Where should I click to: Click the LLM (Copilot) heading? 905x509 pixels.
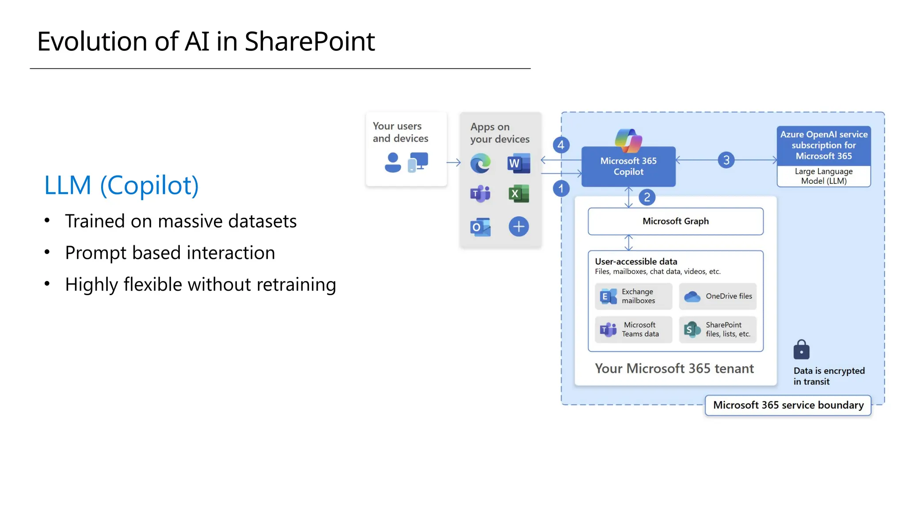click(x=122, y=185)
